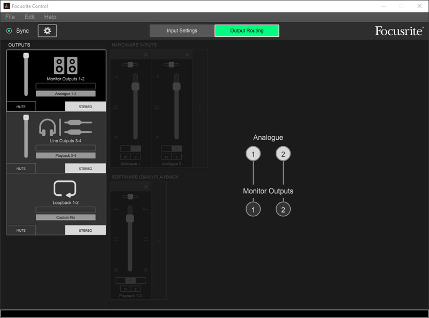Viewport: 429px width, 318px height.
Task: Remove the Analogue 1 channel with X
Action: [x=146, y=55]
